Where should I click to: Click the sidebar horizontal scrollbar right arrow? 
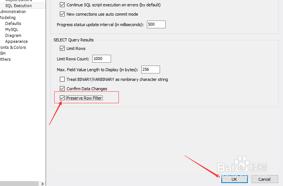(x=42, y=184)
